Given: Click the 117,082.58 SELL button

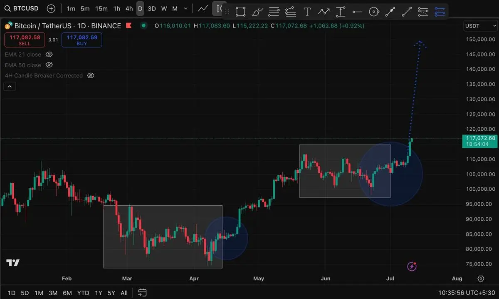Looking at the screenshot, I should pos(25,40).
